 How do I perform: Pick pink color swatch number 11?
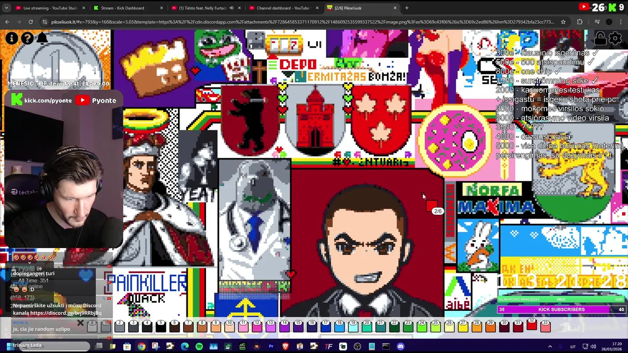[243, 326]
